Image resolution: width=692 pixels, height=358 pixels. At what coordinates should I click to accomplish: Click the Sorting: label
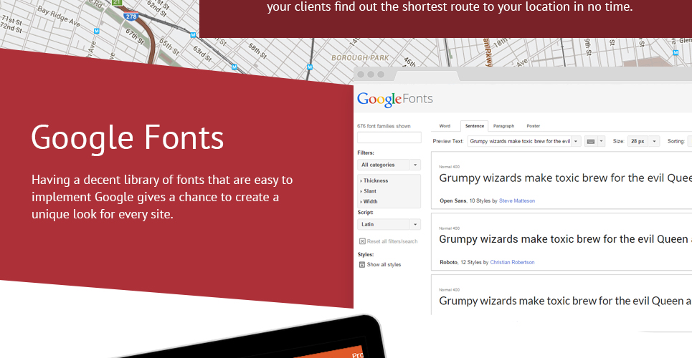[x=676, y=142]
